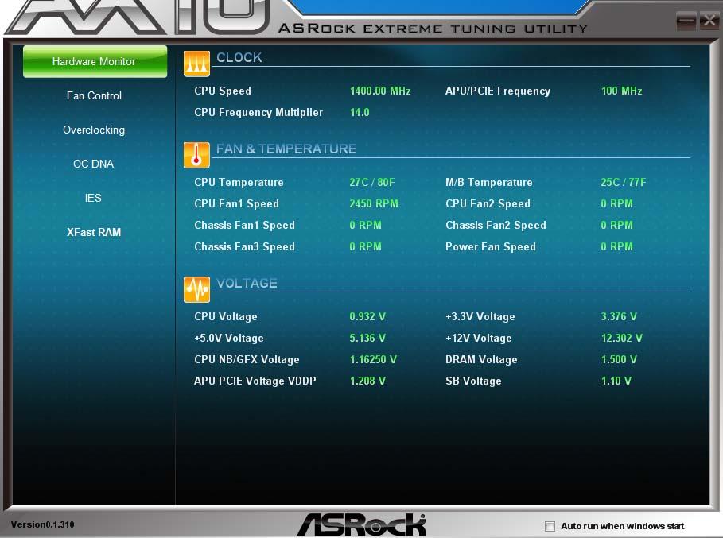Open the Overclocking section
The width and height of the screenshot is (723, 538).
(x=94, y=130)
